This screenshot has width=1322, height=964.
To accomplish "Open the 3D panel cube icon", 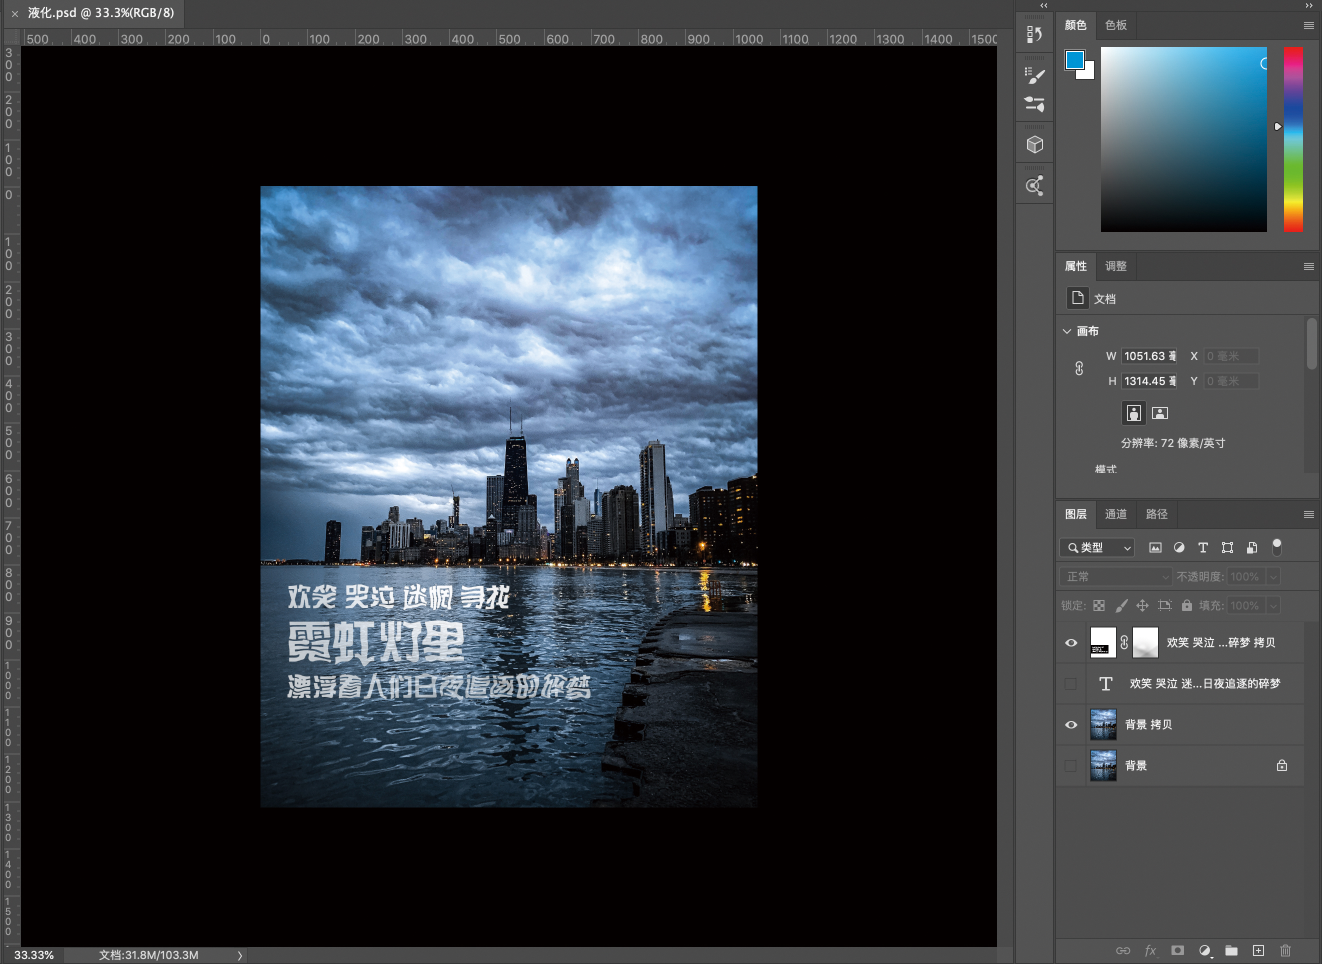I will pos(1034,144).
